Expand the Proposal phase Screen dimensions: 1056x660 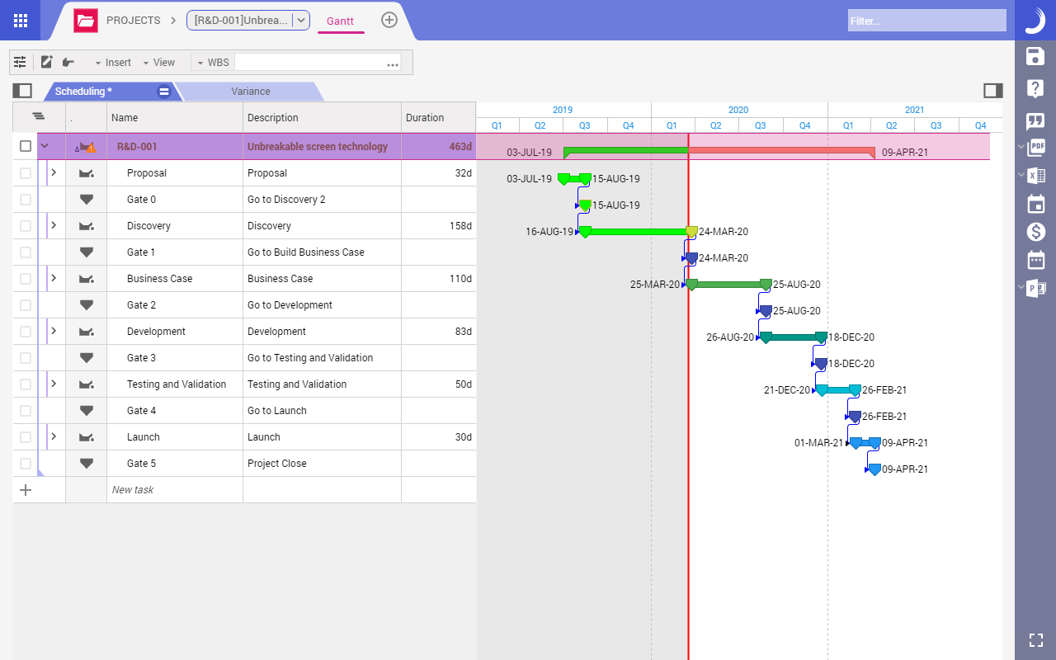click(x=54, y=172)
